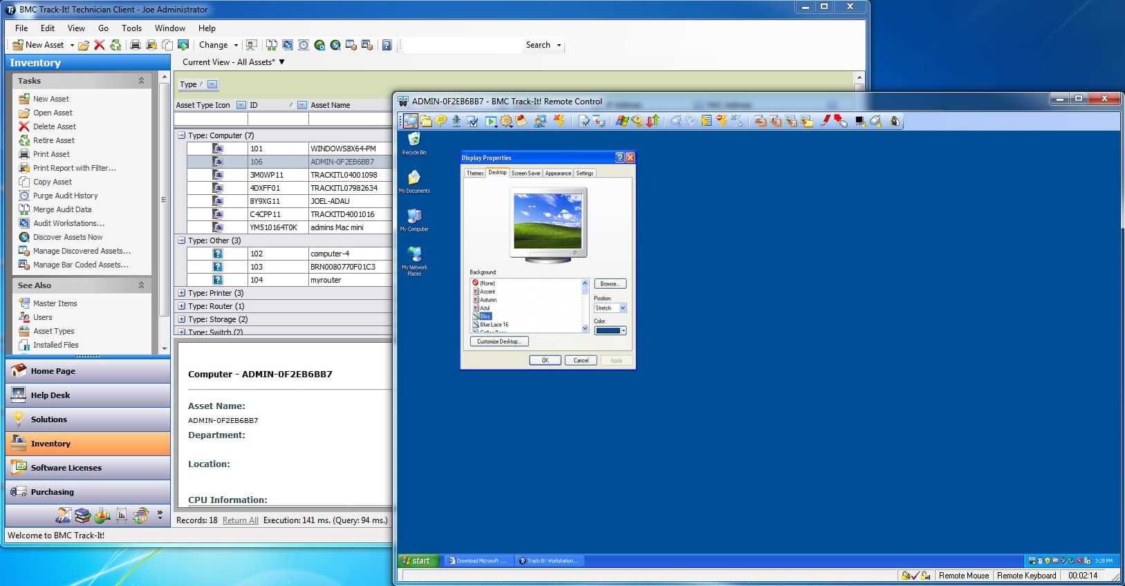Switch to the Settings tab in Display Properties
This screenshot has height=586, width=1125.
pyautogui.click(x=584, y=173)
